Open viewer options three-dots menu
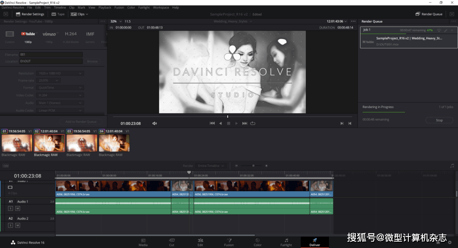The image size is (458, 248). [353, 21]
